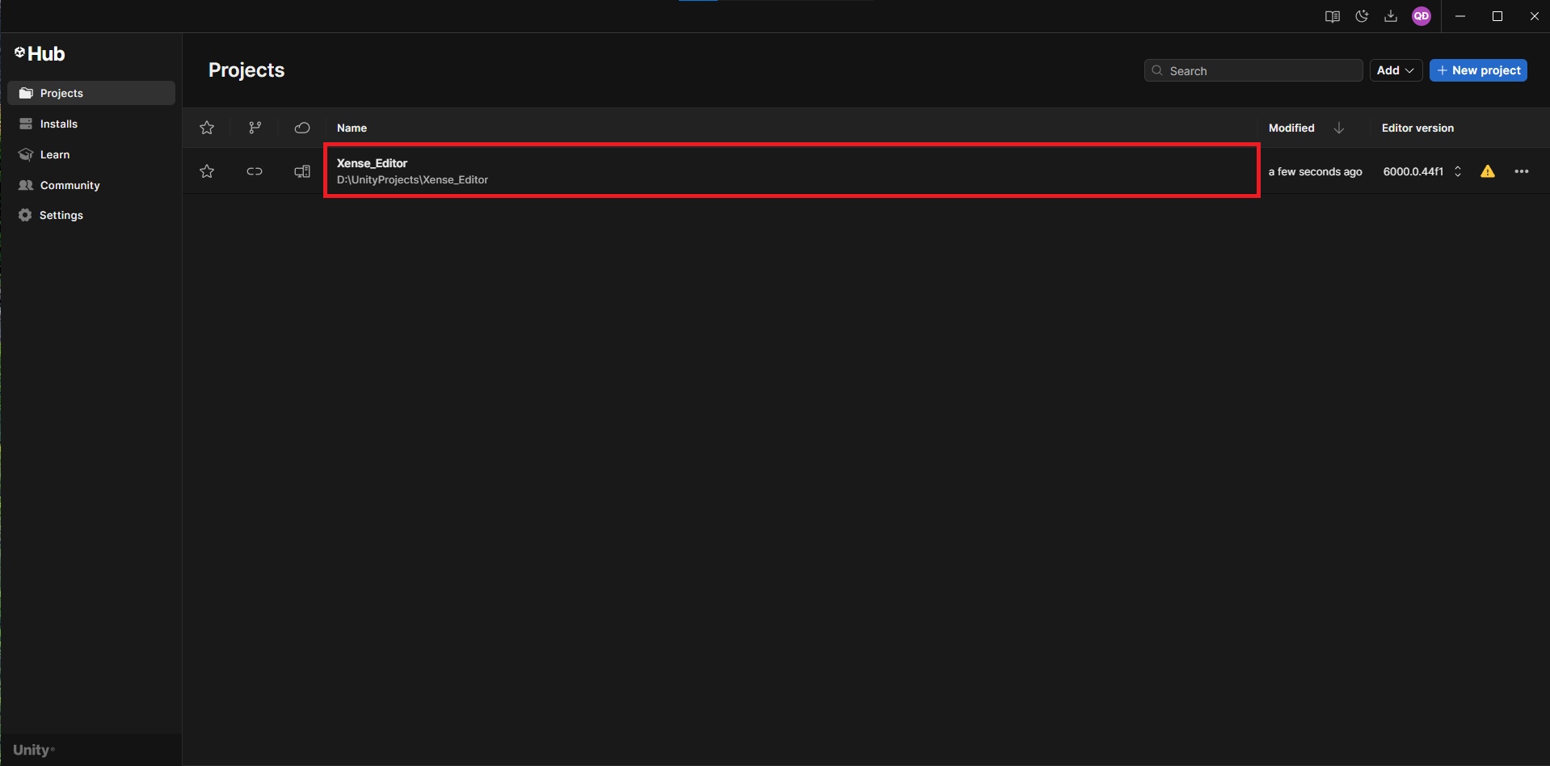Click the local project icon for Xense_Editor
This screenshot has height=766, width=1550.
click(302, 171)
